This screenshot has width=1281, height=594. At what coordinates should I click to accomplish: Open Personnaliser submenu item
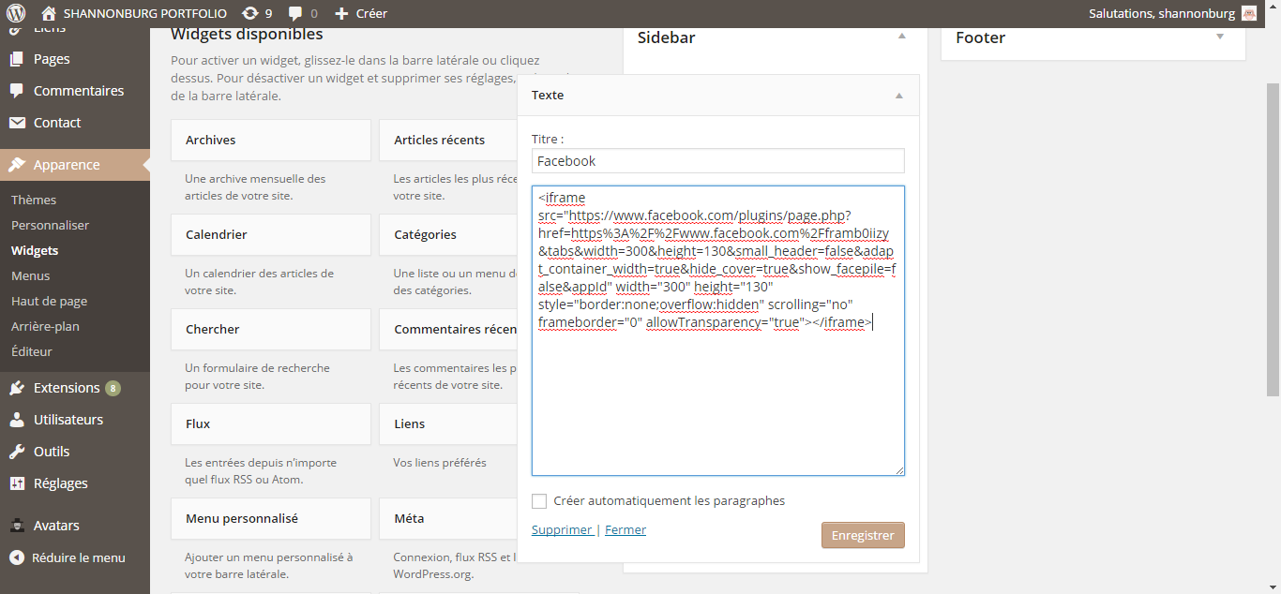[51, 225]
